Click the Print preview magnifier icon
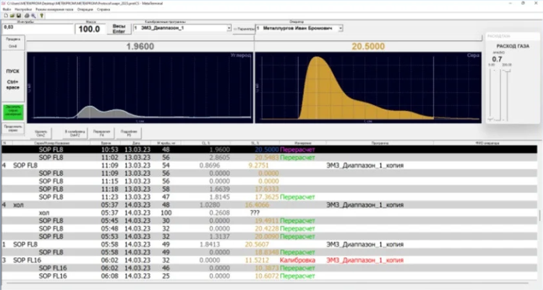543x290 pixels. coord(33,16)
